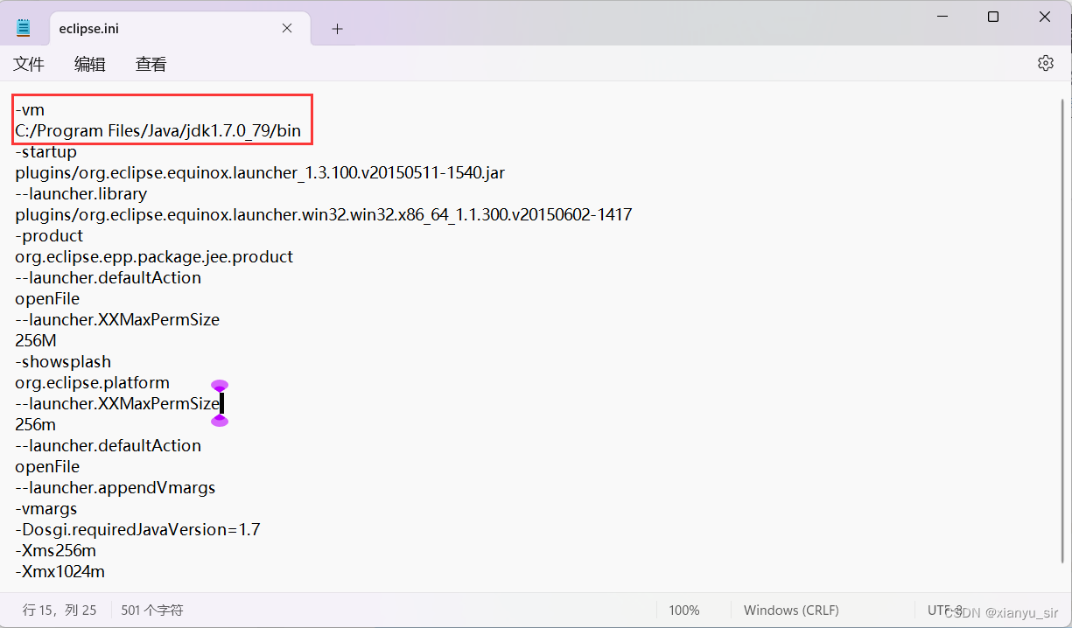The height and width of the screenshot is (628, 1072).
Task: Open the 文件 menu
Action: (x=29, y=63)
